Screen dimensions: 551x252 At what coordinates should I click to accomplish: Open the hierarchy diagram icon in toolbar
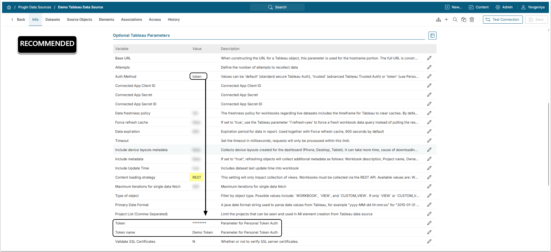438,20
